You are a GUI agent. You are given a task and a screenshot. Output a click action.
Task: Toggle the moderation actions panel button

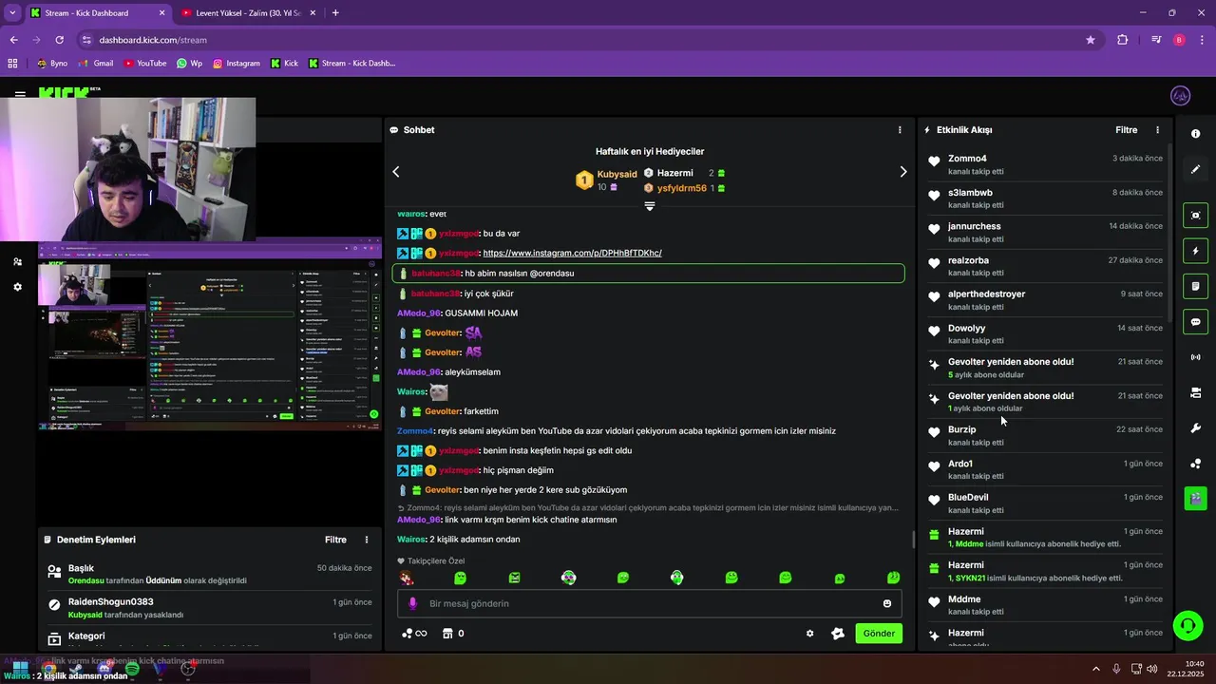[1196, 286]
